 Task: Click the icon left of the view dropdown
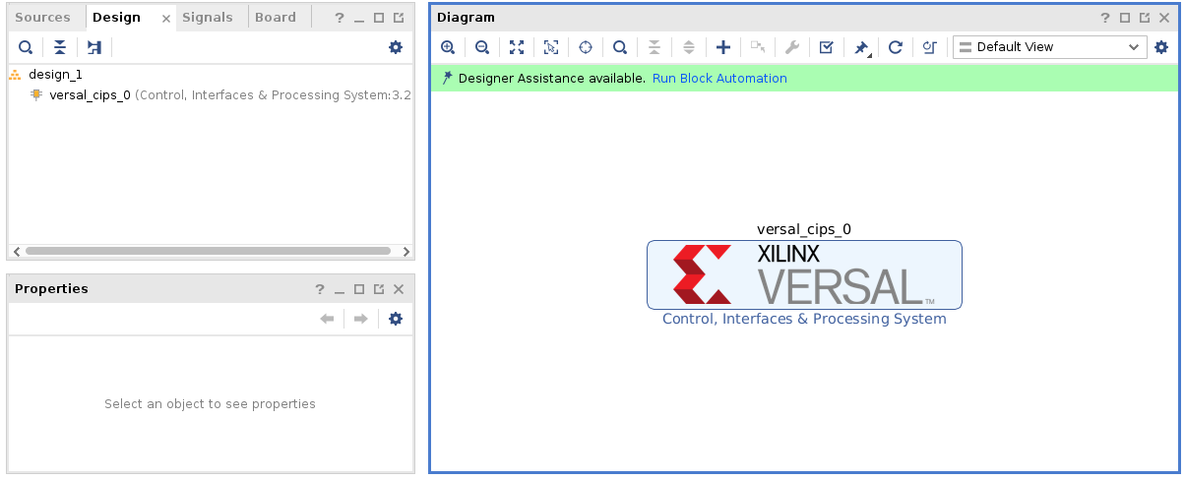coord(929,47)
